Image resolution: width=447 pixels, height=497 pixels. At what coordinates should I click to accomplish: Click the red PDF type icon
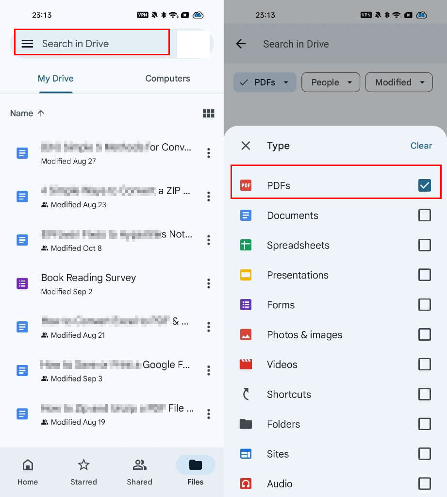click(x=246, y=185)
